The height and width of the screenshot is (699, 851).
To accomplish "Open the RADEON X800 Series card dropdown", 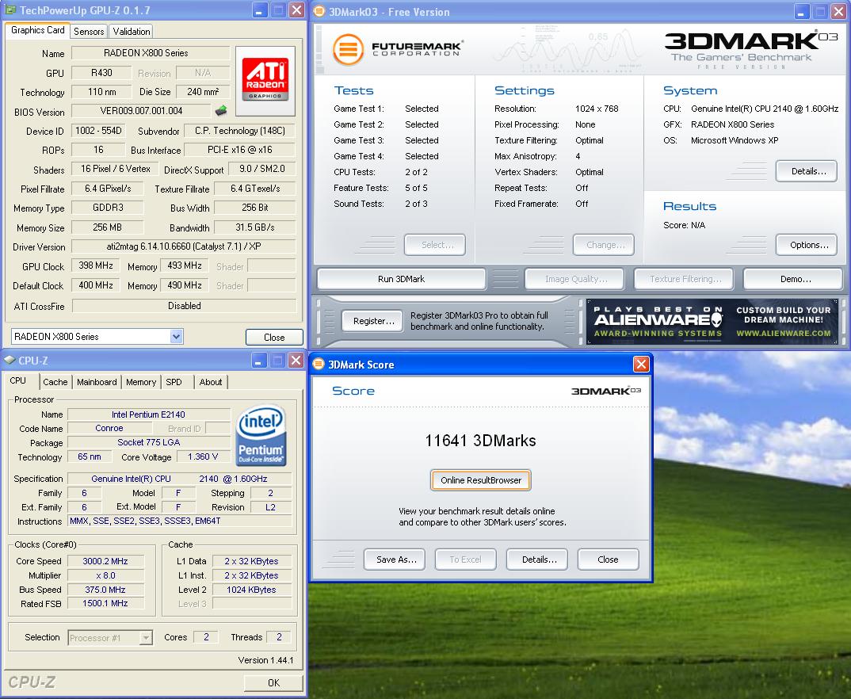I will [x=176, y=337].
